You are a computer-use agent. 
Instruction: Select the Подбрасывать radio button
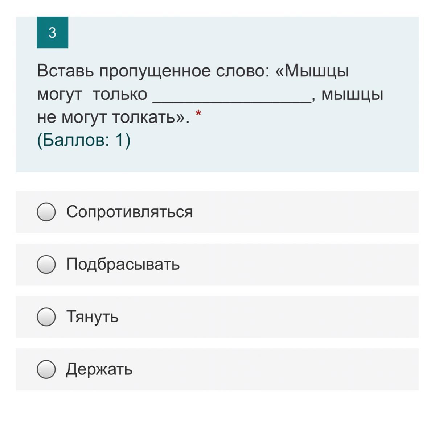pos(46,264)
